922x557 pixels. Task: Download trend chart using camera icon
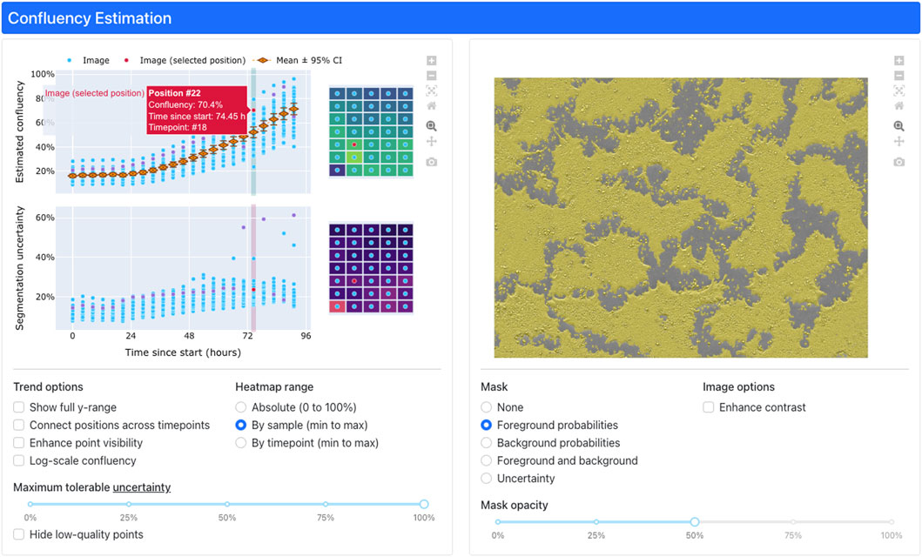[432, 162]
